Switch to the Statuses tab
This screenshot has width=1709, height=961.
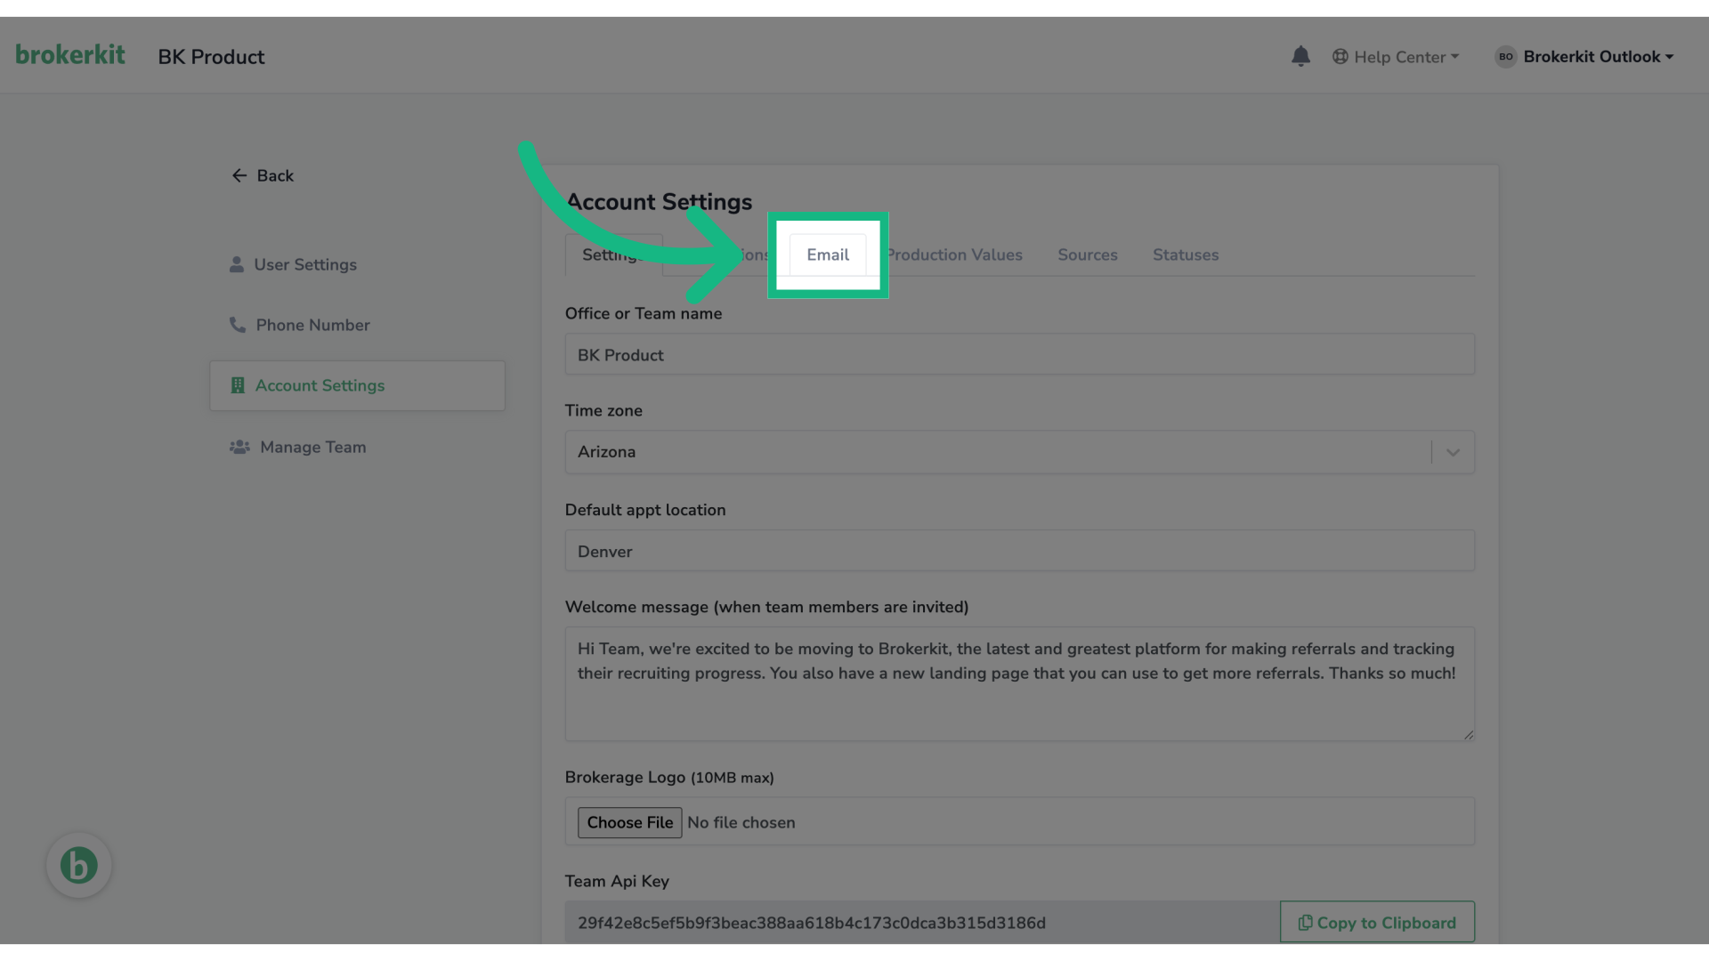pyautogui.click(x=1186, y=255)
